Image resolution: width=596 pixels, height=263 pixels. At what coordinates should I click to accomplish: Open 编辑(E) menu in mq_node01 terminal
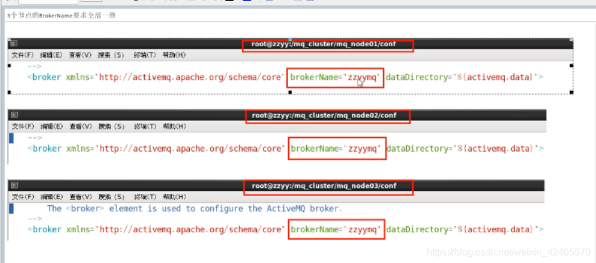[51, 55]
